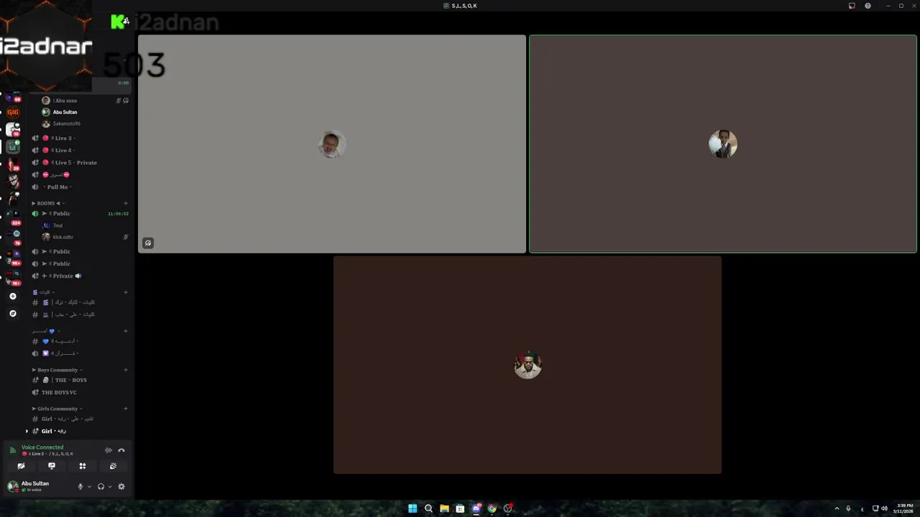This screenshot has width=920, height=517.
Task: Click the gray video participant tile
Action: pos(332,144)
